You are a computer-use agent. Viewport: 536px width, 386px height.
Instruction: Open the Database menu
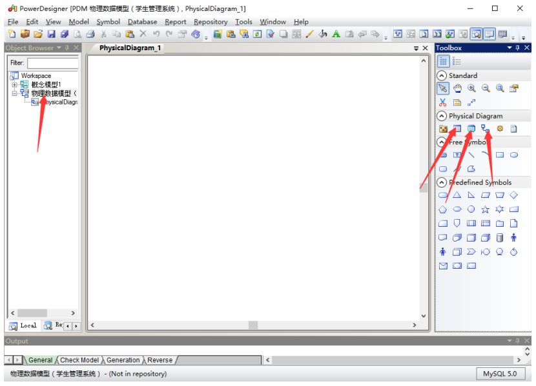(x=142, y=21)
